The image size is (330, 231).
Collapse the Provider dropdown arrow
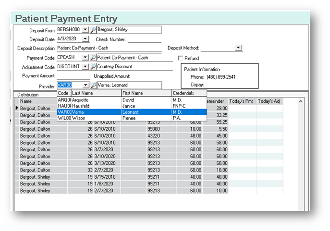(x=86, y=85)
